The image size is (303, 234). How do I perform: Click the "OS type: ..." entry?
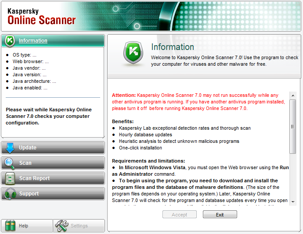point(25,55)
